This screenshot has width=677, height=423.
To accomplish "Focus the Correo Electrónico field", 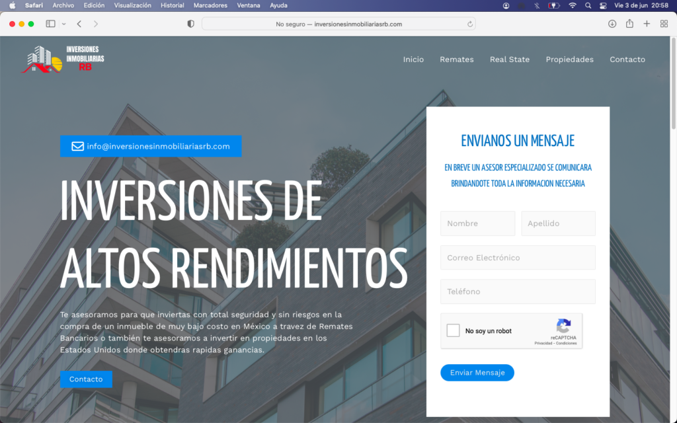I will 518,258.
